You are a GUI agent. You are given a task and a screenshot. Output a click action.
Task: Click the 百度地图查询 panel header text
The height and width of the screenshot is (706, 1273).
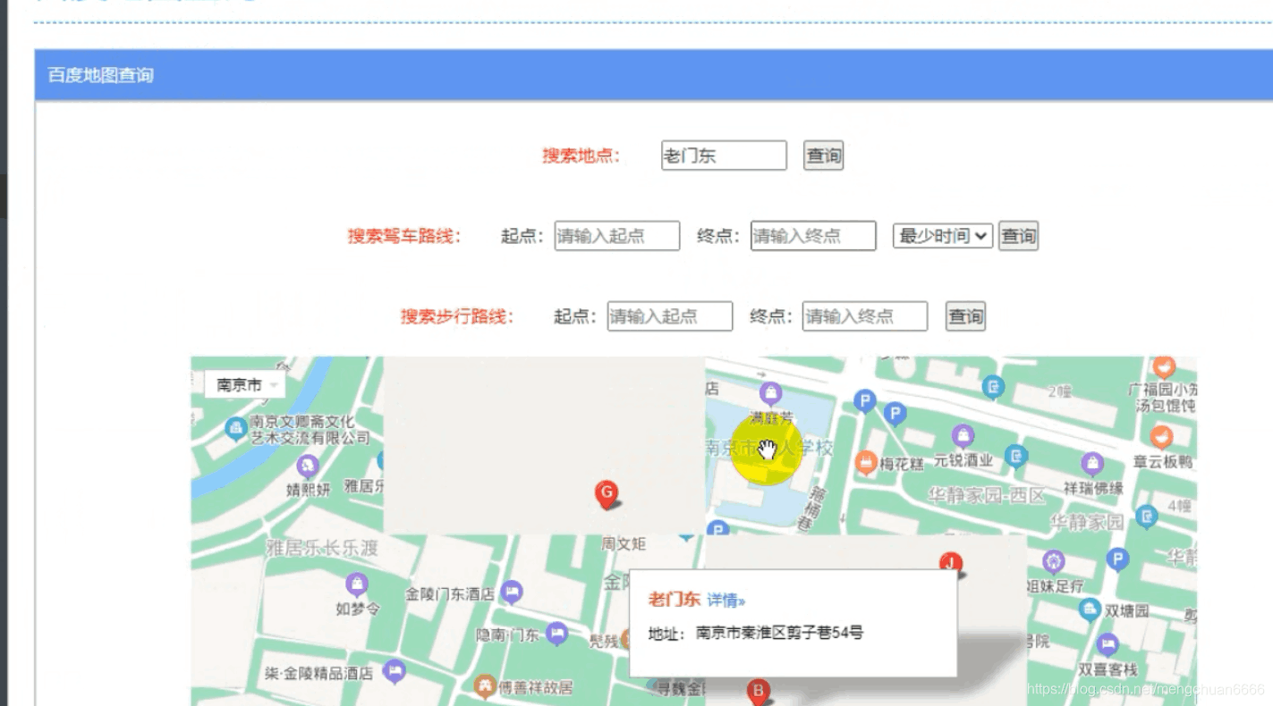[100, 76]
